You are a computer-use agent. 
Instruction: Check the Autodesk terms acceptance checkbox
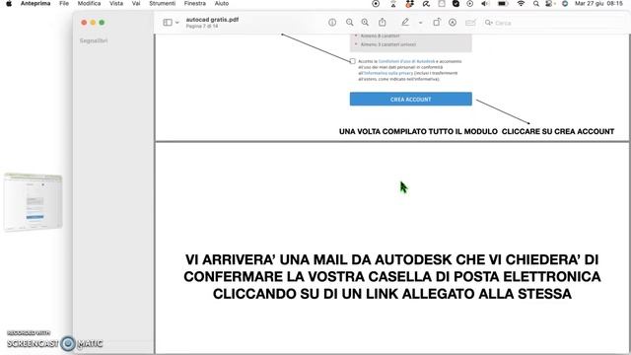coord(353,61)
